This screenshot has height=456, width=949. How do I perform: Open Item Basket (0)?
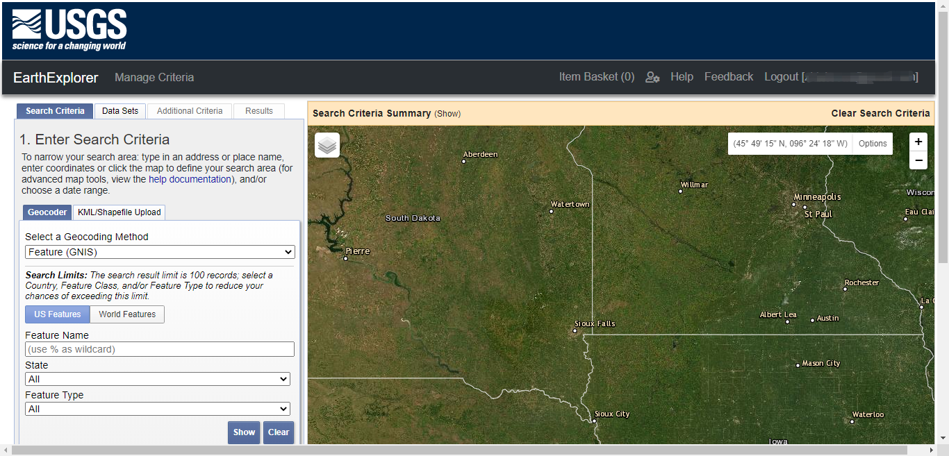pos(597,77)
